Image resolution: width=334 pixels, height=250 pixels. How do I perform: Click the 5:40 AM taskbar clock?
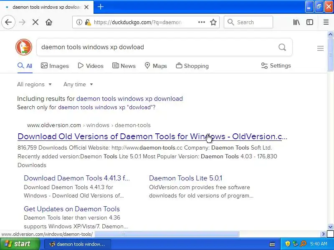tap(319, 244)
